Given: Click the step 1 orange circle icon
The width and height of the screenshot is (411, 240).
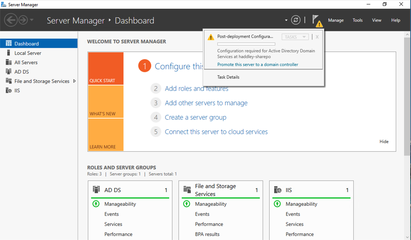Looking at the screenshot, I should pos(144,66).
